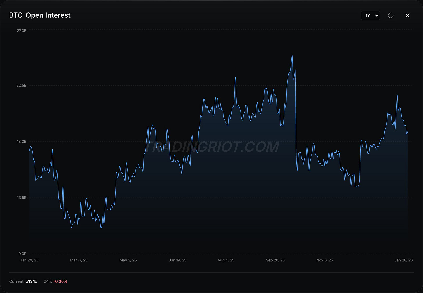Click the Current $19.1B value
The image size is (423, 293).
point(32,281)
